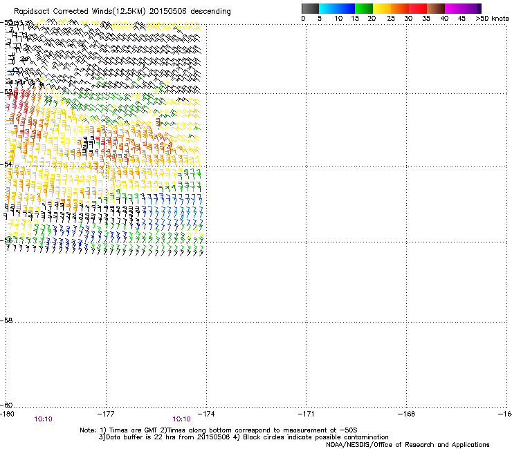Click the '-60' latitude axis label
Image resolution: width=512 pixels, height=449 pixels.
(x=6, y=405)
